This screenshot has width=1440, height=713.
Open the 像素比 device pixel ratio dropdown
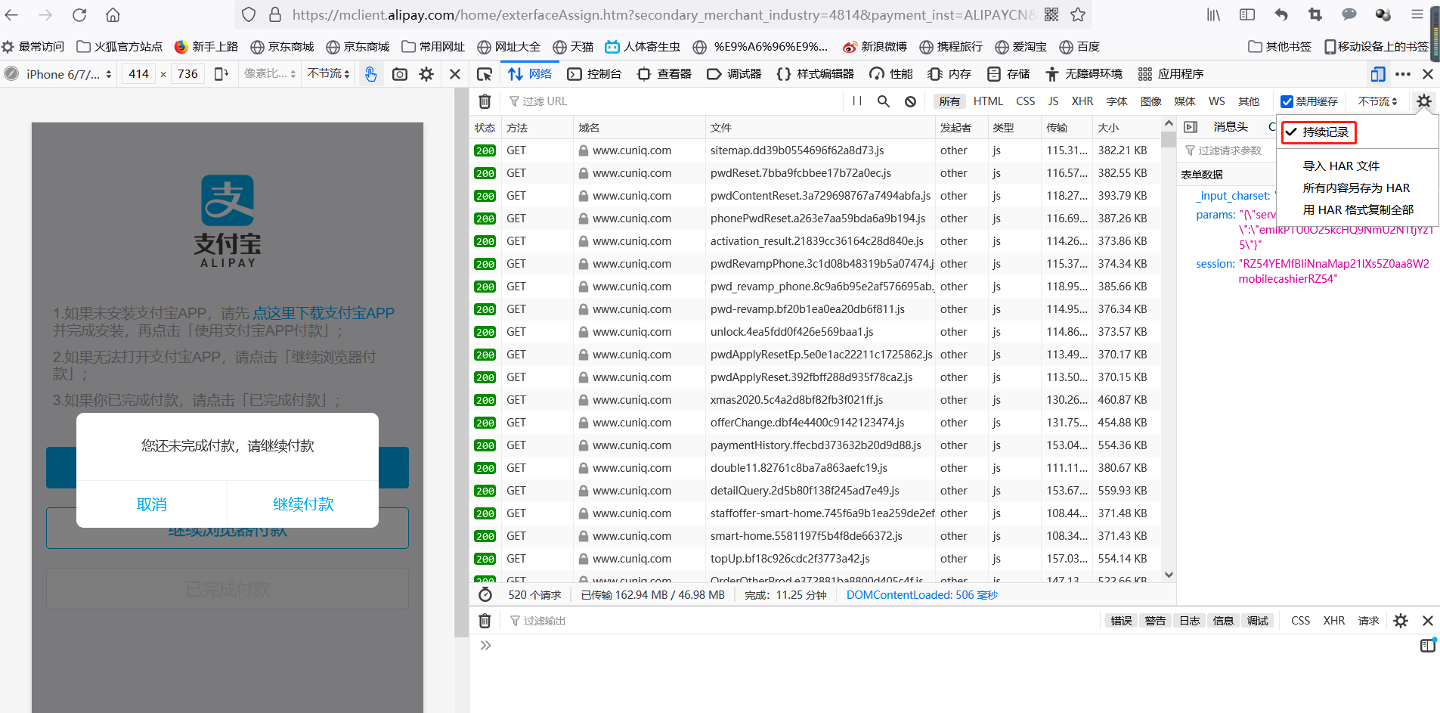pos(270,73)
